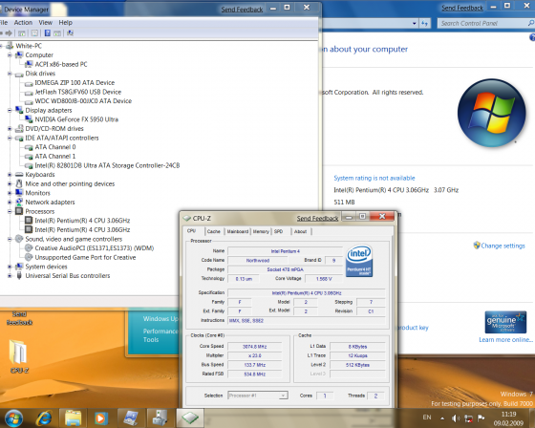
Task: Click the Device Manager taskbar button
Action: [x=160, y=417]
